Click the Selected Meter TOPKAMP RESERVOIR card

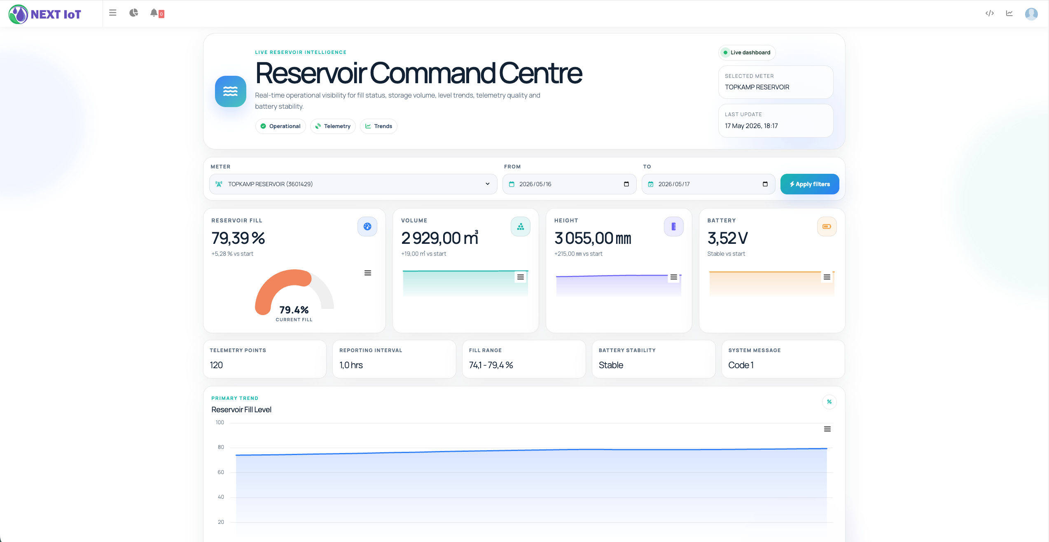pos(776,82)
